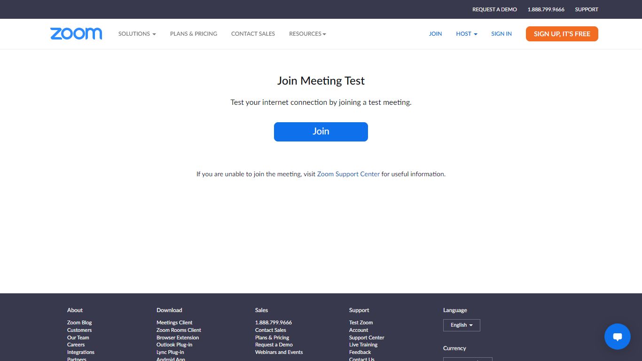The image size is (642, 361).
Task: Click the Zoom logo
Action: coord(76,33)
